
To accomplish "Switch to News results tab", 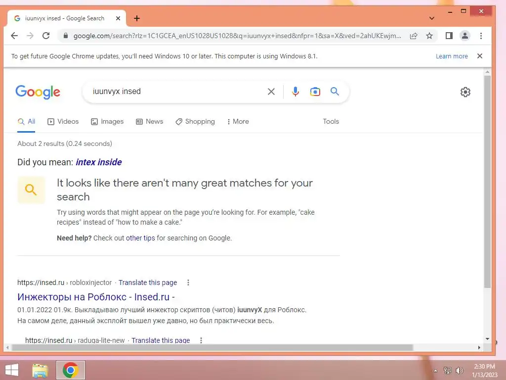I will pos(149,122).
